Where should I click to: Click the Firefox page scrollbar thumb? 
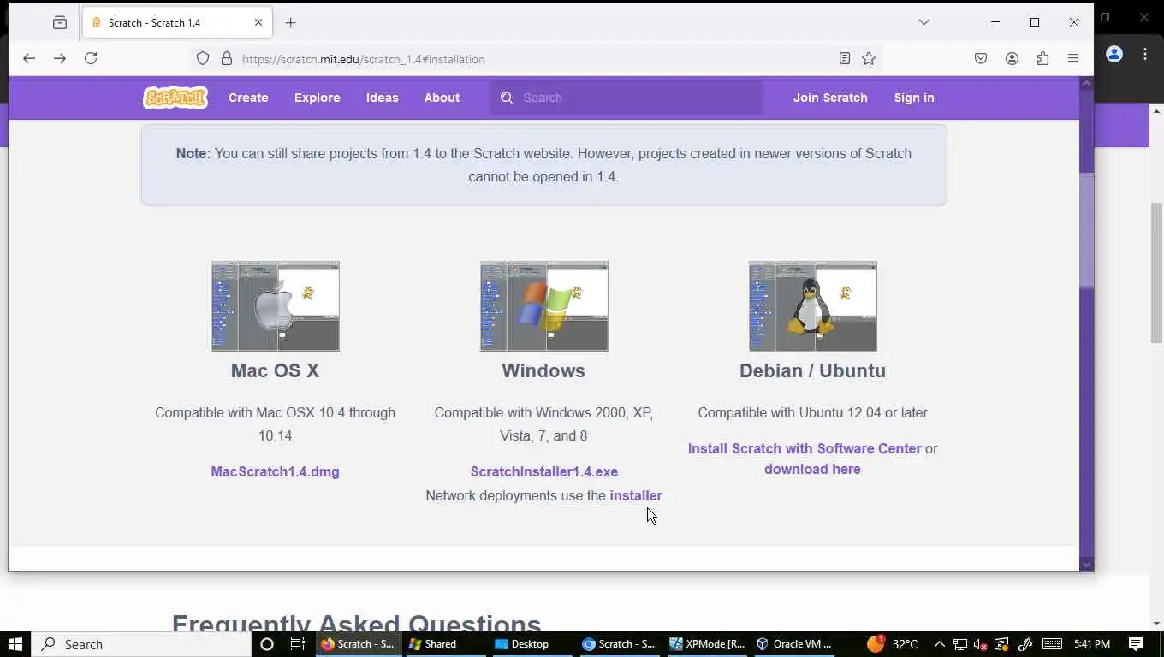[1087, 231]
